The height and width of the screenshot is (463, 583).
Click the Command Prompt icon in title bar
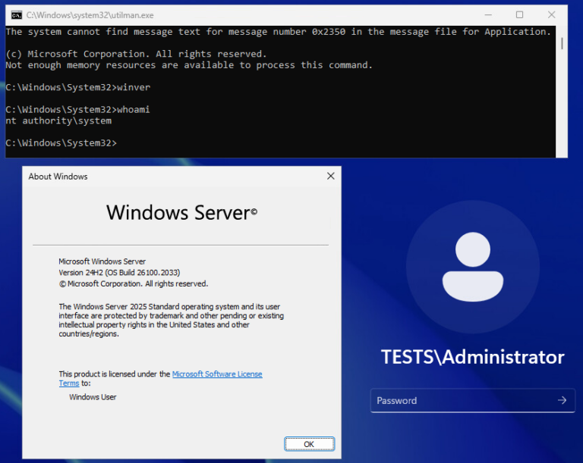16,14
